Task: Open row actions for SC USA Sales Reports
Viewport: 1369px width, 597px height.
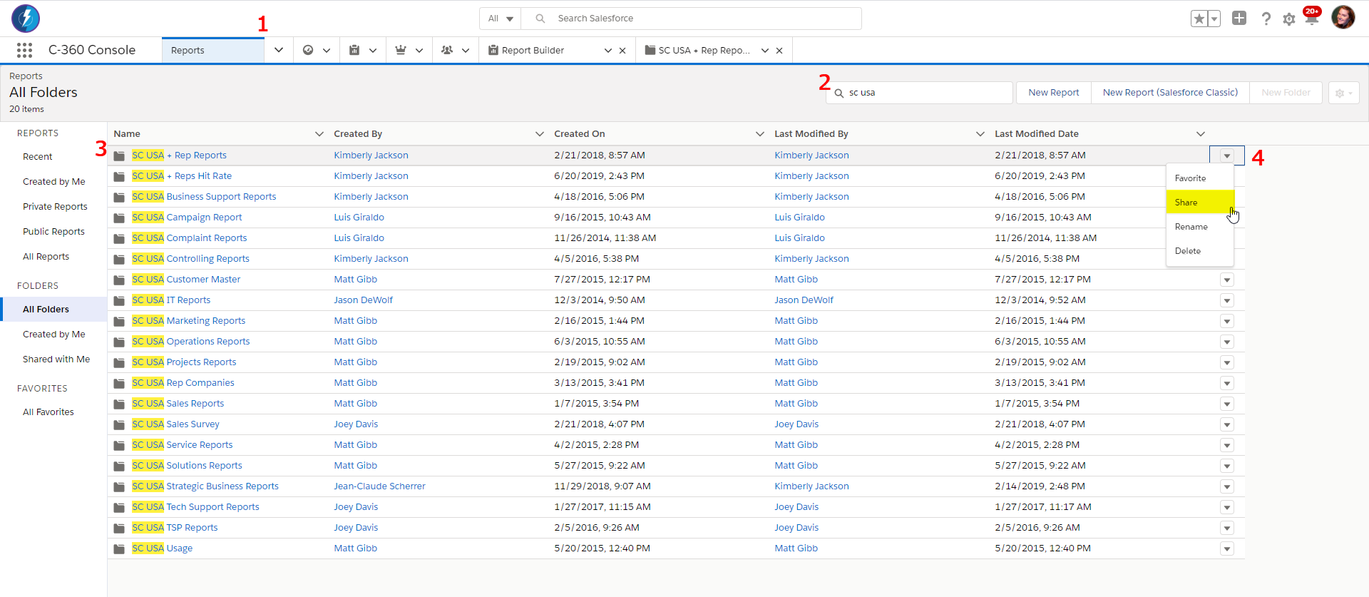Action: 1227,404
